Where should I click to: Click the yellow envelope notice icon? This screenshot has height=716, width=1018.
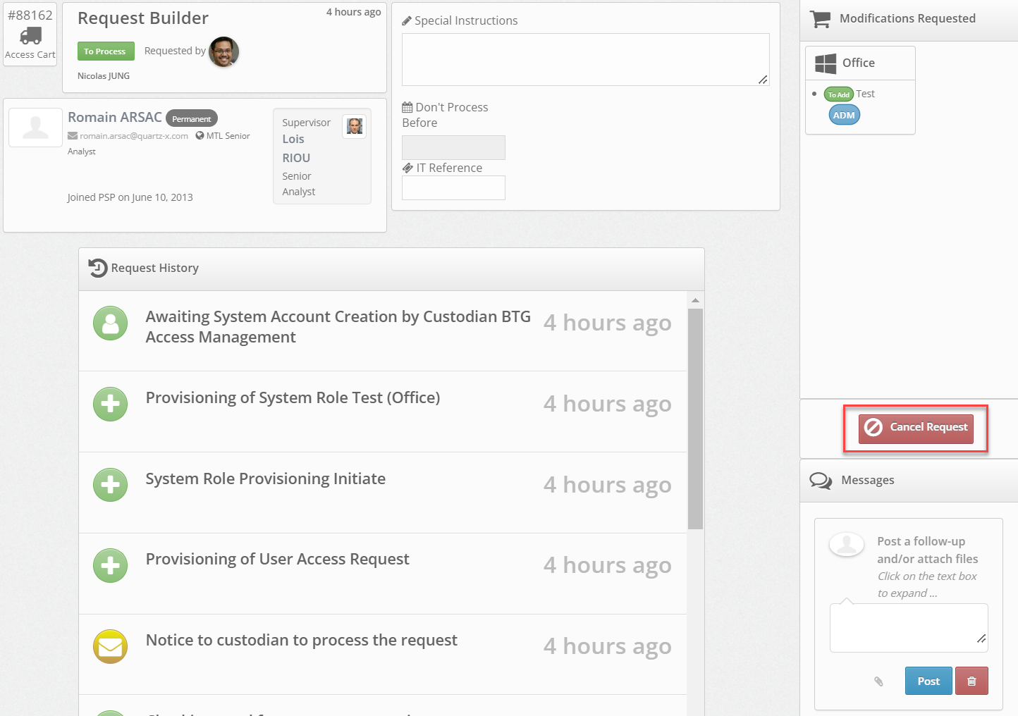tap(111, 646)
